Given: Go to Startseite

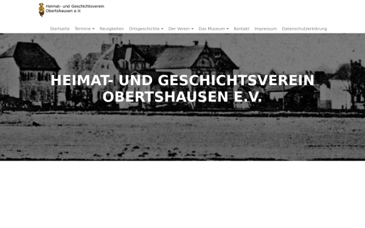Looking at the screenshot, I should 60,29.
